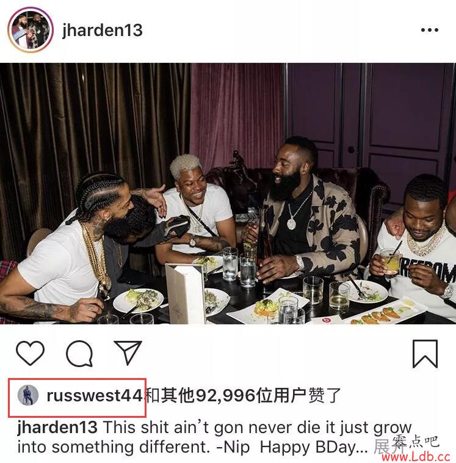Save post with the bookmark icon

425,354
